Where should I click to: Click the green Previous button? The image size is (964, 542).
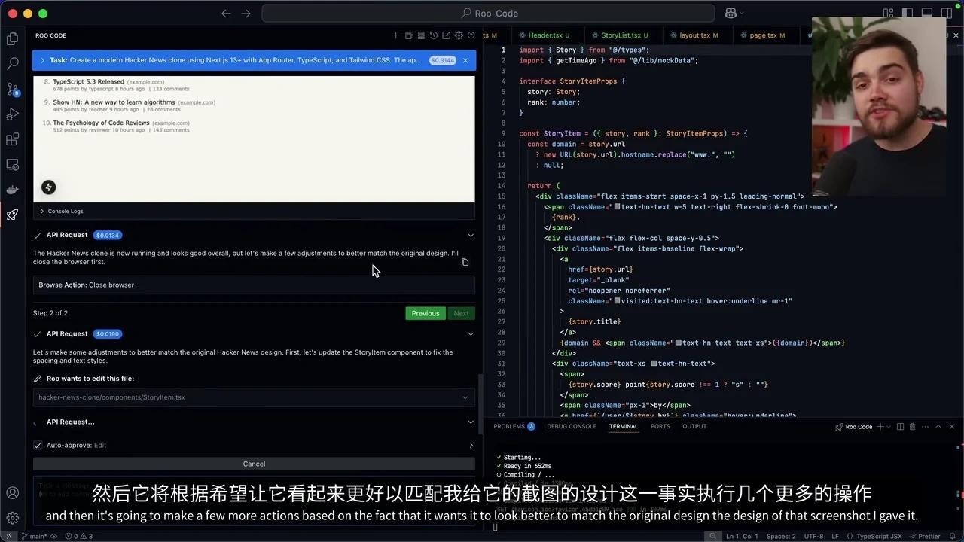click(426, 313)
